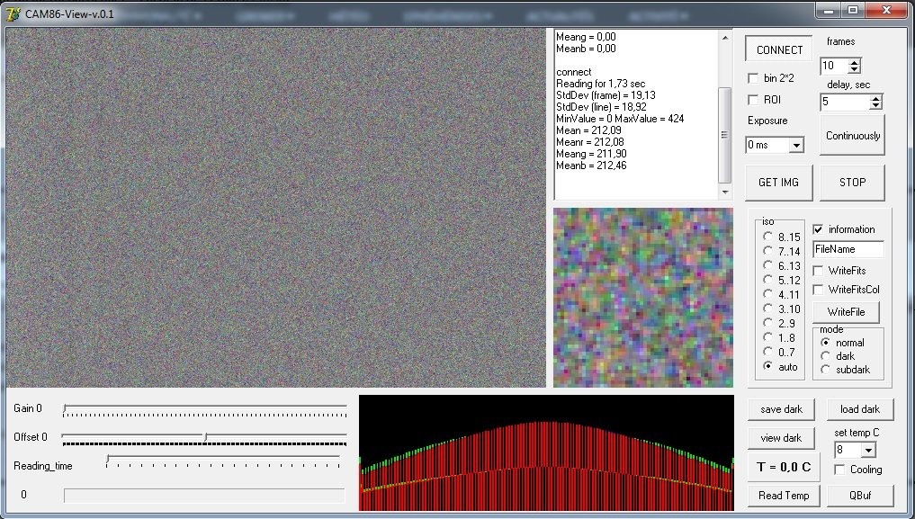
Task: Click the log scroll down arrow
Action: click(x=725, y=192)
